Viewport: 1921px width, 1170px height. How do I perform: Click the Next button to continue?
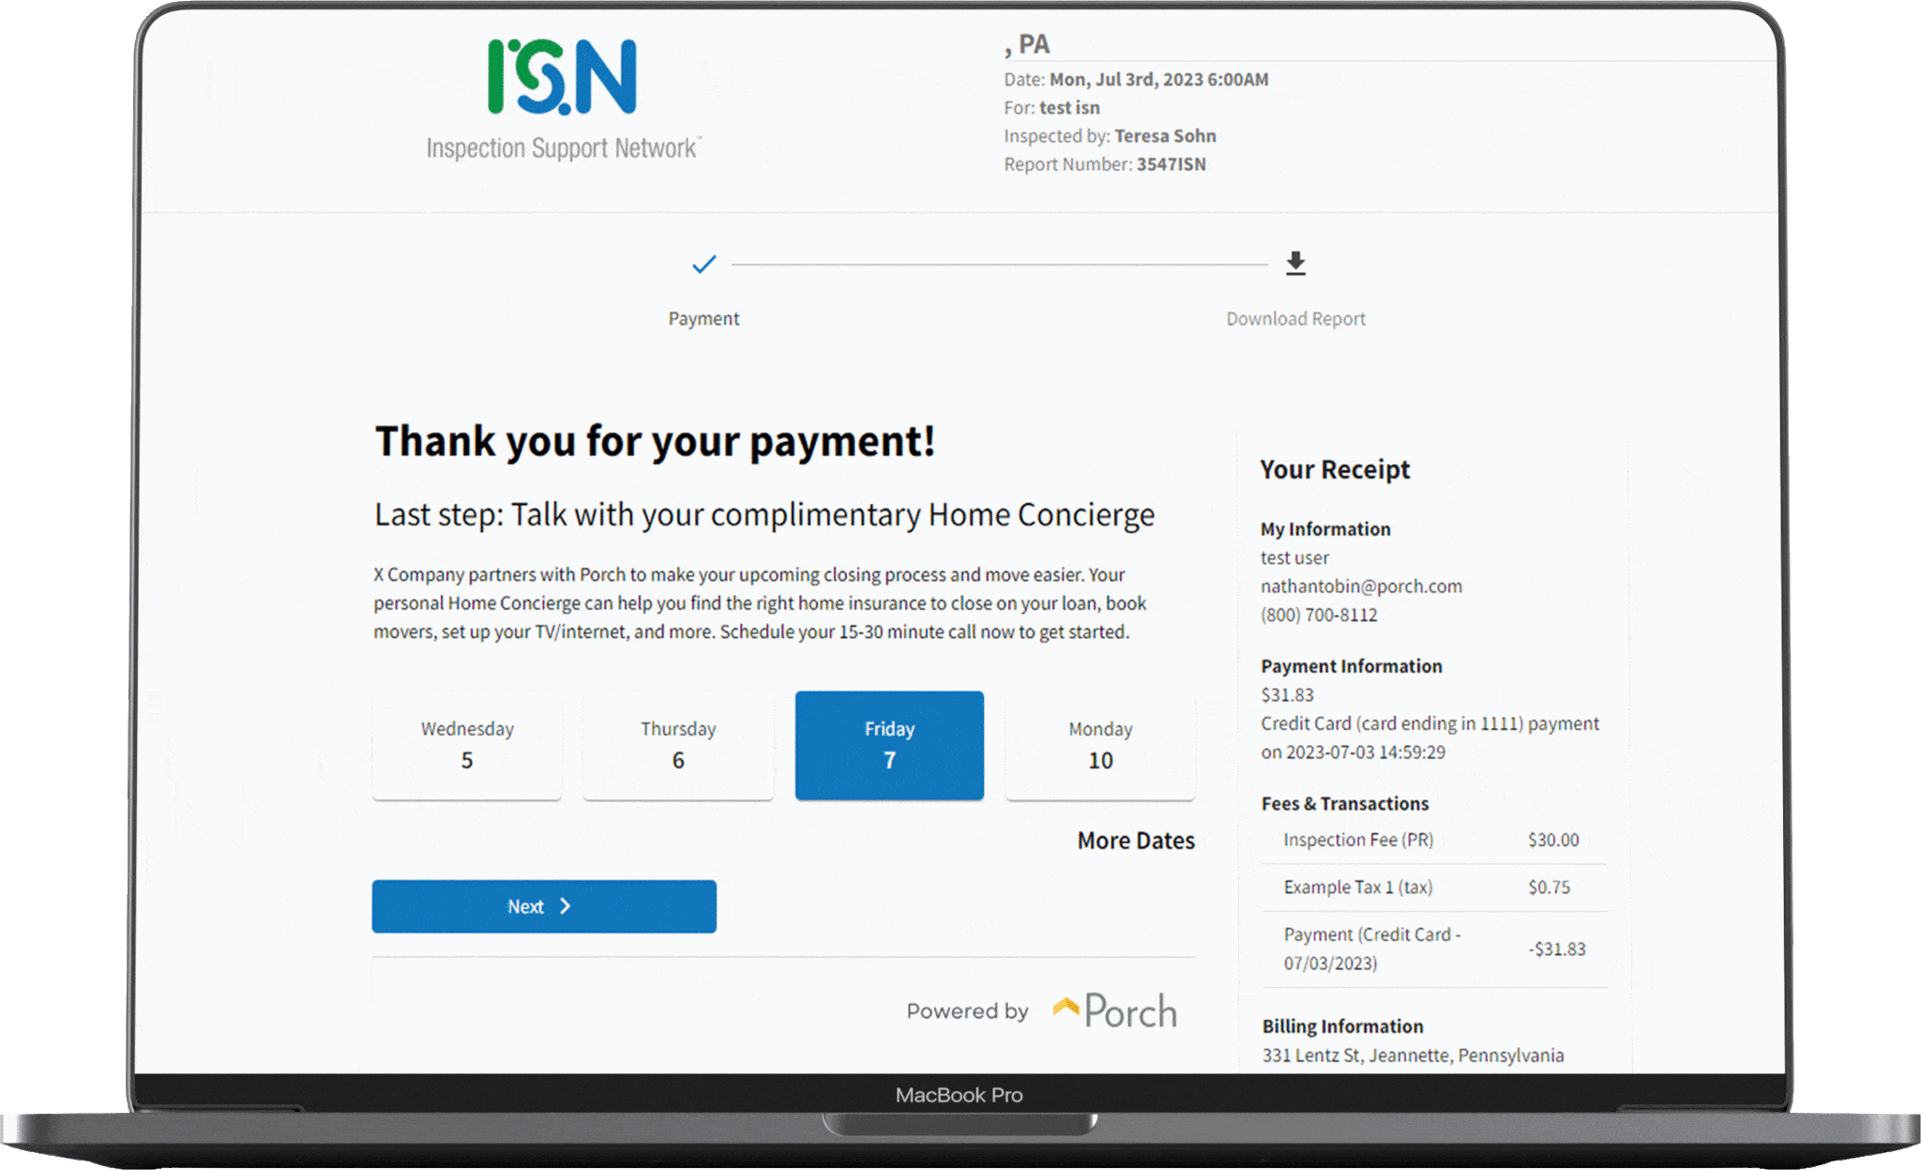tap(544, 905)
